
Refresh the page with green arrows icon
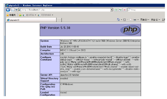pyautogui.click(x=120, y=10)
